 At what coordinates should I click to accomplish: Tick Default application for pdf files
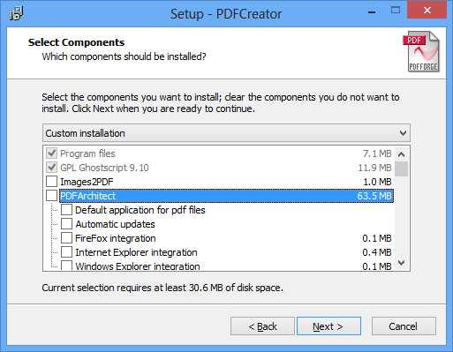[x=66, y=210]
